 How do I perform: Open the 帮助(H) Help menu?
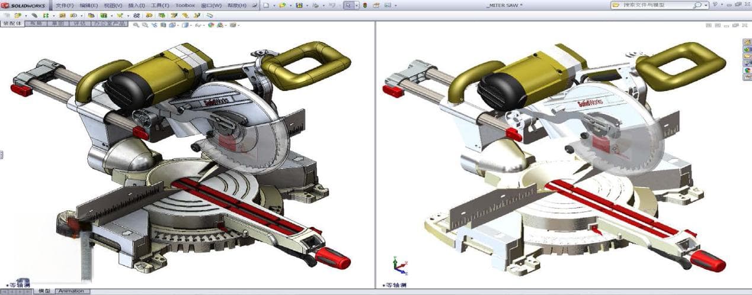(x=236, y=5)
